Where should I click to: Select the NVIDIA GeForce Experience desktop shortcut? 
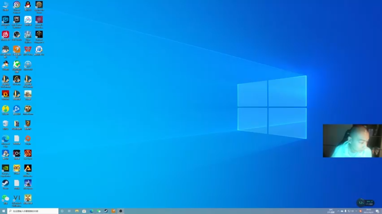(5, 171)
